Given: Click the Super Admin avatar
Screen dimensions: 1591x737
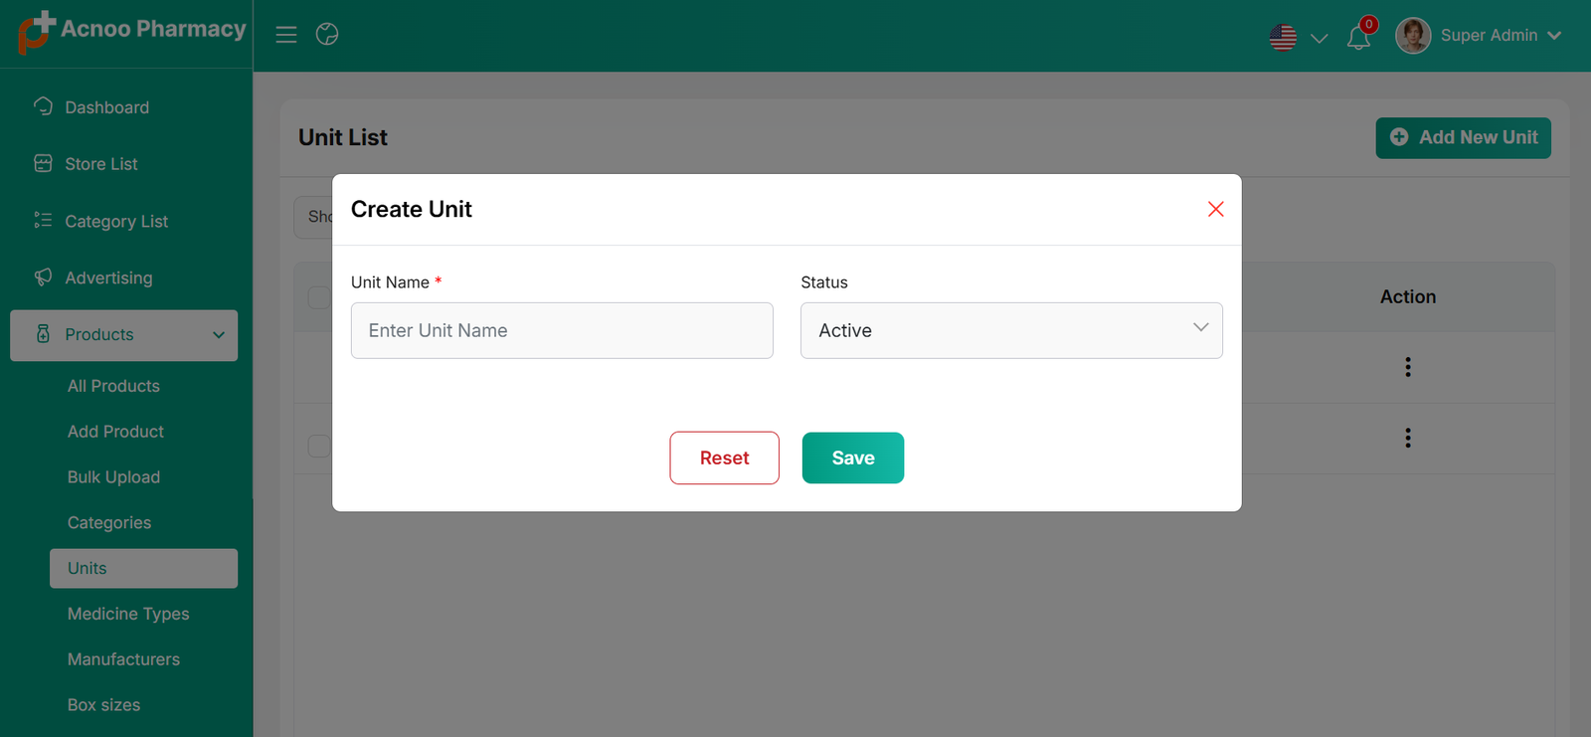Looking at the screenshot, I should pos(1413,36).
